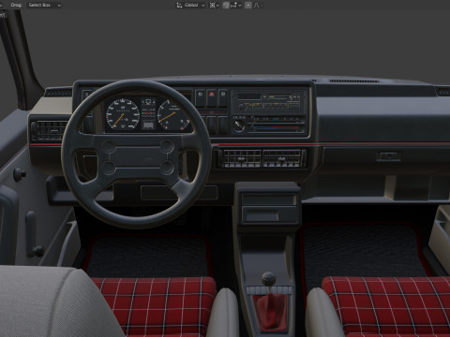
Task: Open the transform pivot point menu
Action: coord(215,5)
